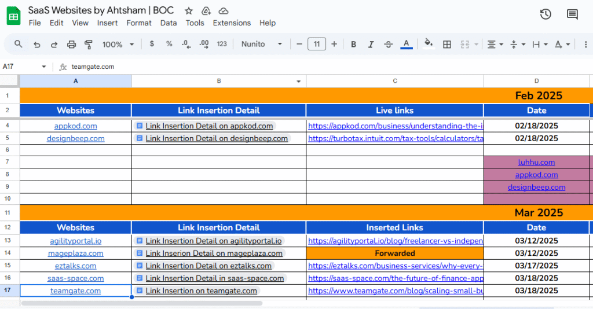Click the merge cells icon

click(465, 45)
